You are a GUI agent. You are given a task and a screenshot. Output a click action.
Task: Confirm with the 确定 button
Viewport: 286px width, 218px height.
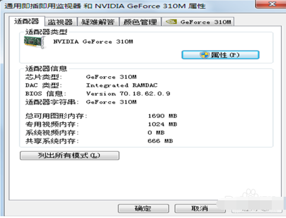(x=143, y=209)
